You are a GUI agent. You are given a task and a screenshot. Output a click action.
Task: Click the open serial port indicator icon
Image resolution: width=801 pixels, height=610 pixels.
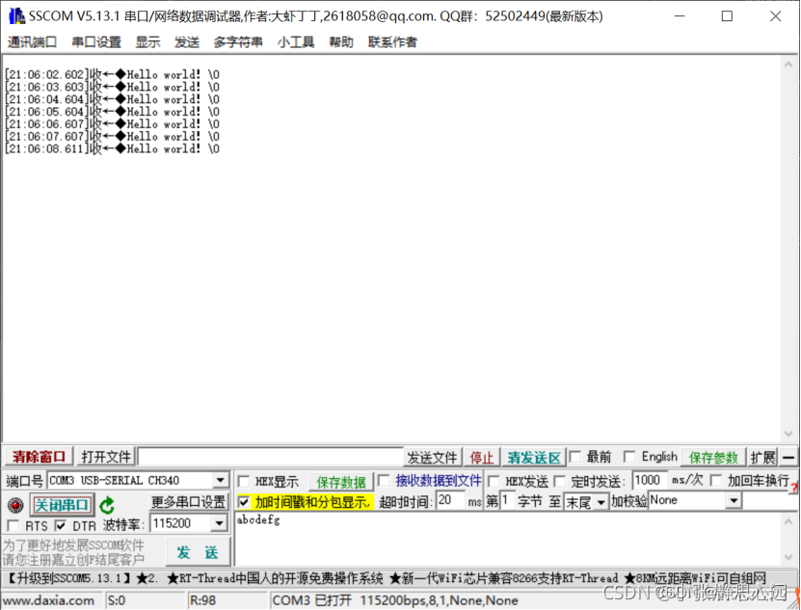[x=13, y=504]
